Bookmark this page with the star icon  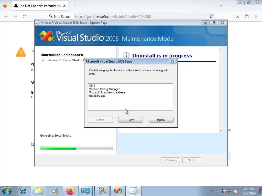212,16
